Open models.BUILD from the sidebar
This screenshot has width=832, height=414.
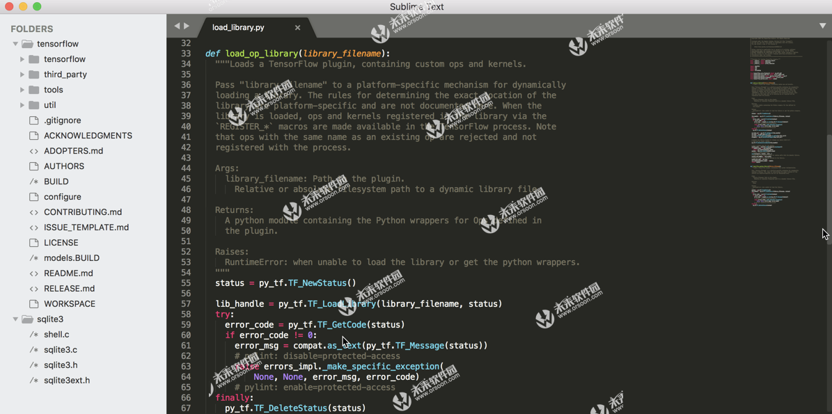point(72,258)
